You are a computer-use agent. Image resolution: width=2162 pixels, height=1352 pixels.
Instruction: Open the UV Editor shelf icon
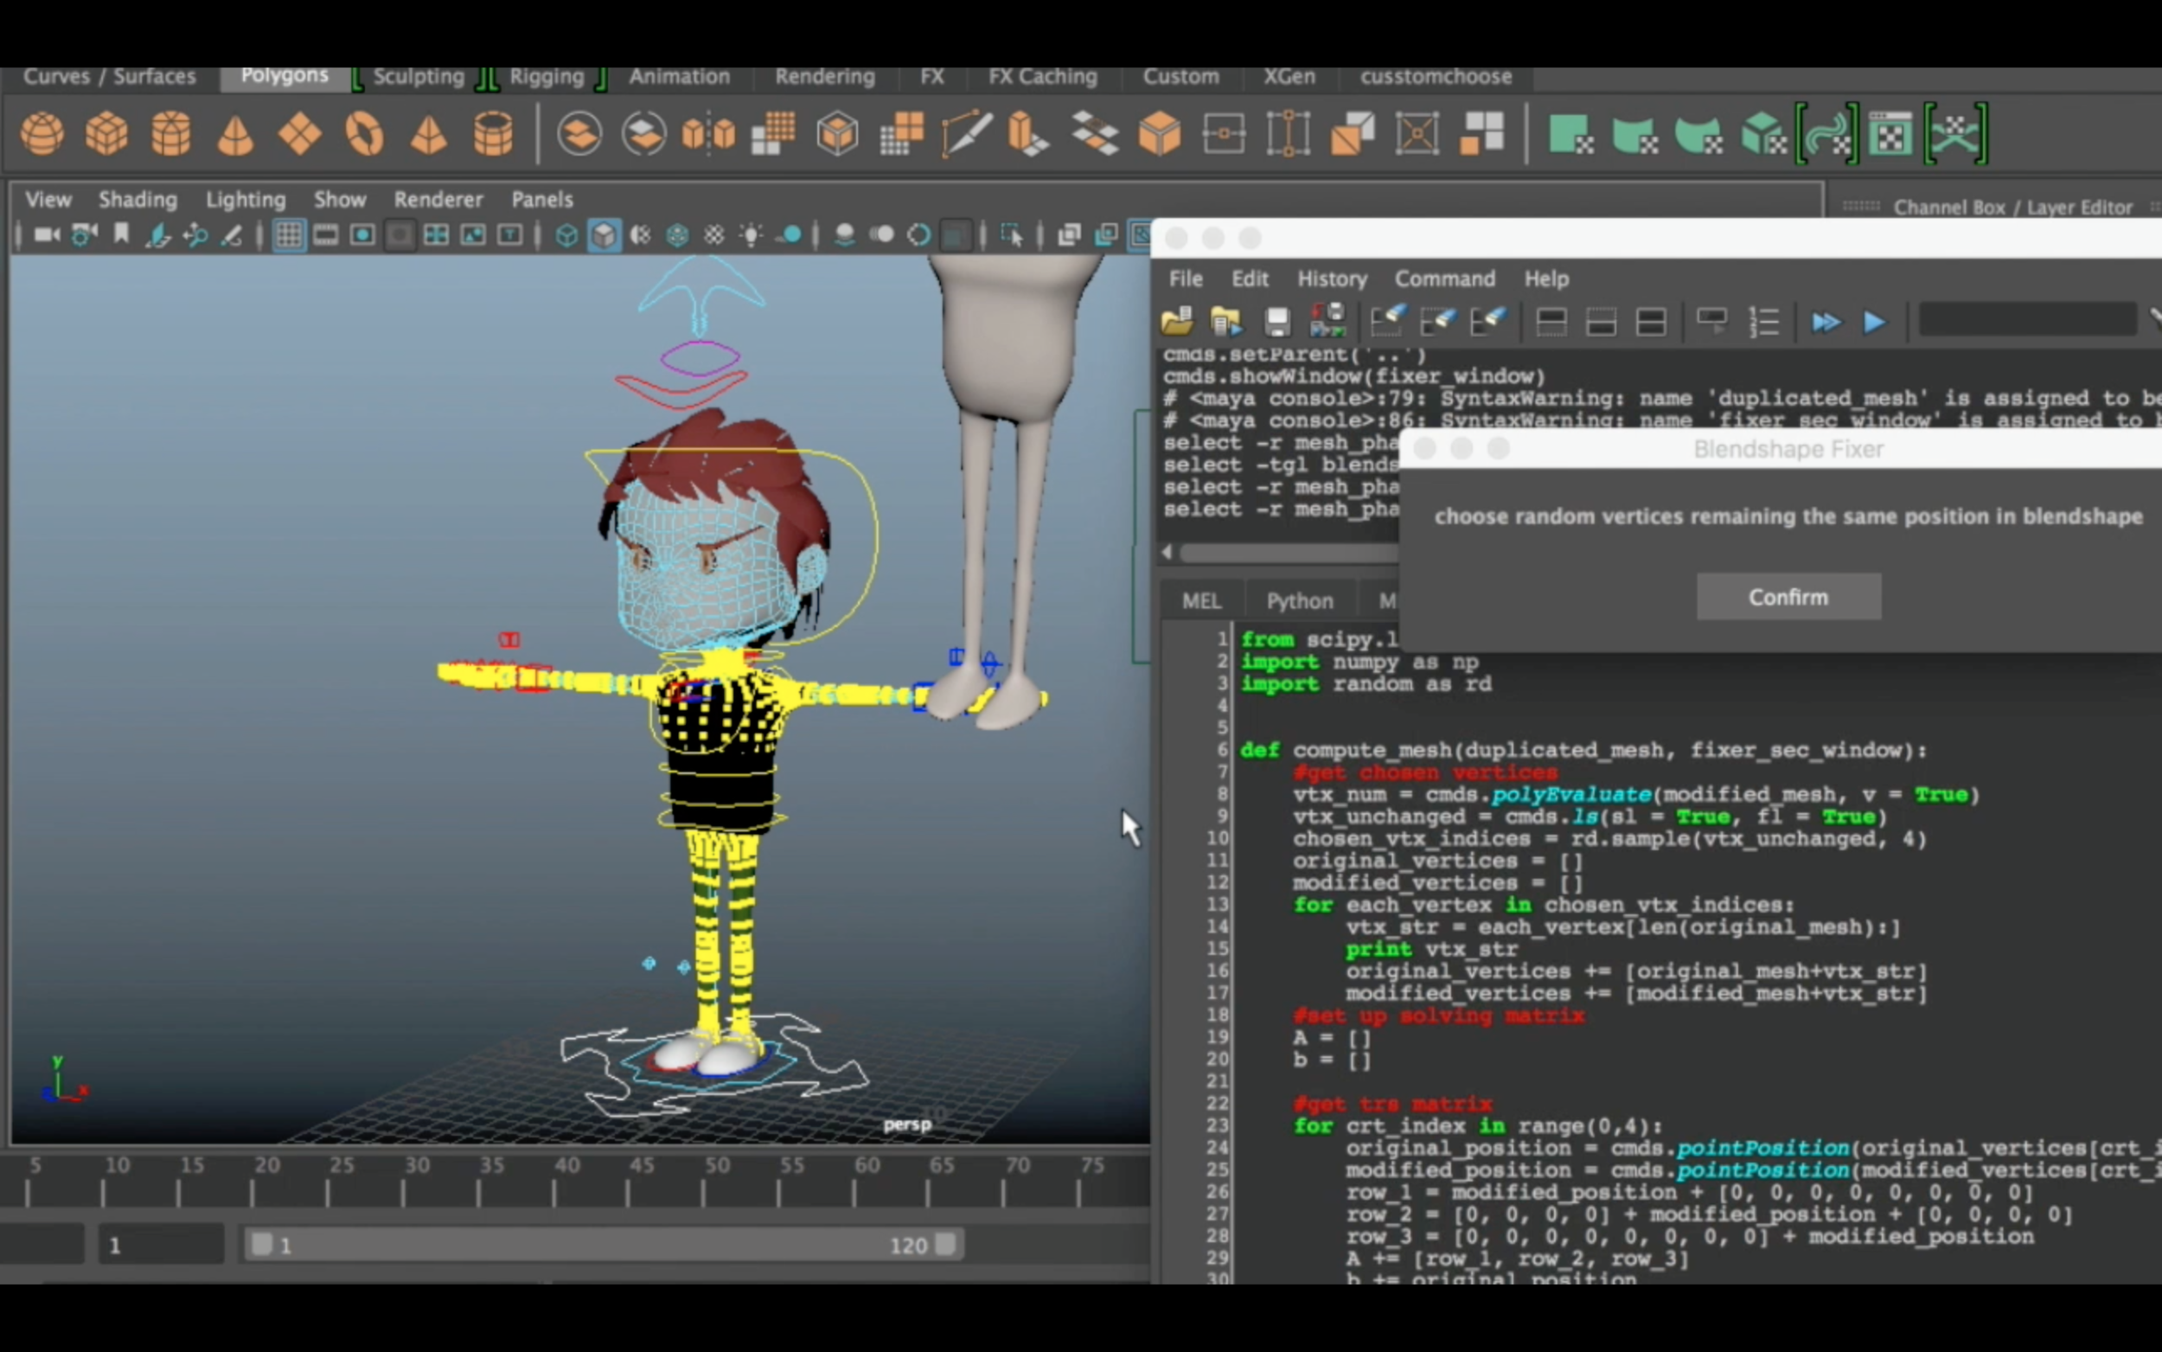click(x=1890, y=135)
